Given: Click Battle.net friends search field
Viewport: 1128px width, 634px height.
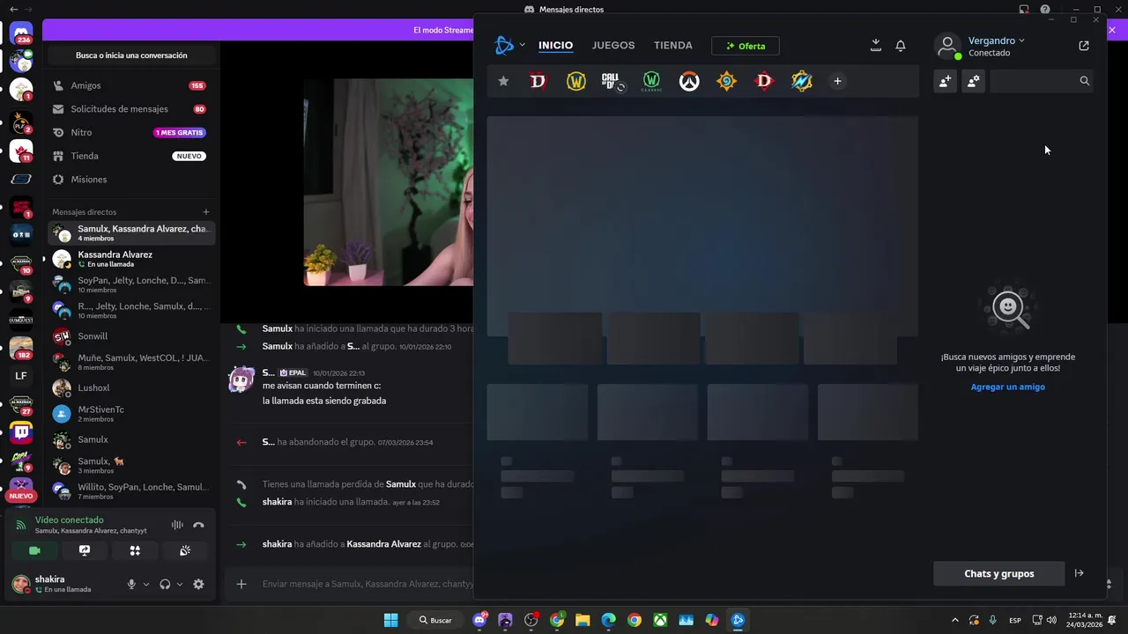Looking at the screenshot, I should pos(1041,81).
